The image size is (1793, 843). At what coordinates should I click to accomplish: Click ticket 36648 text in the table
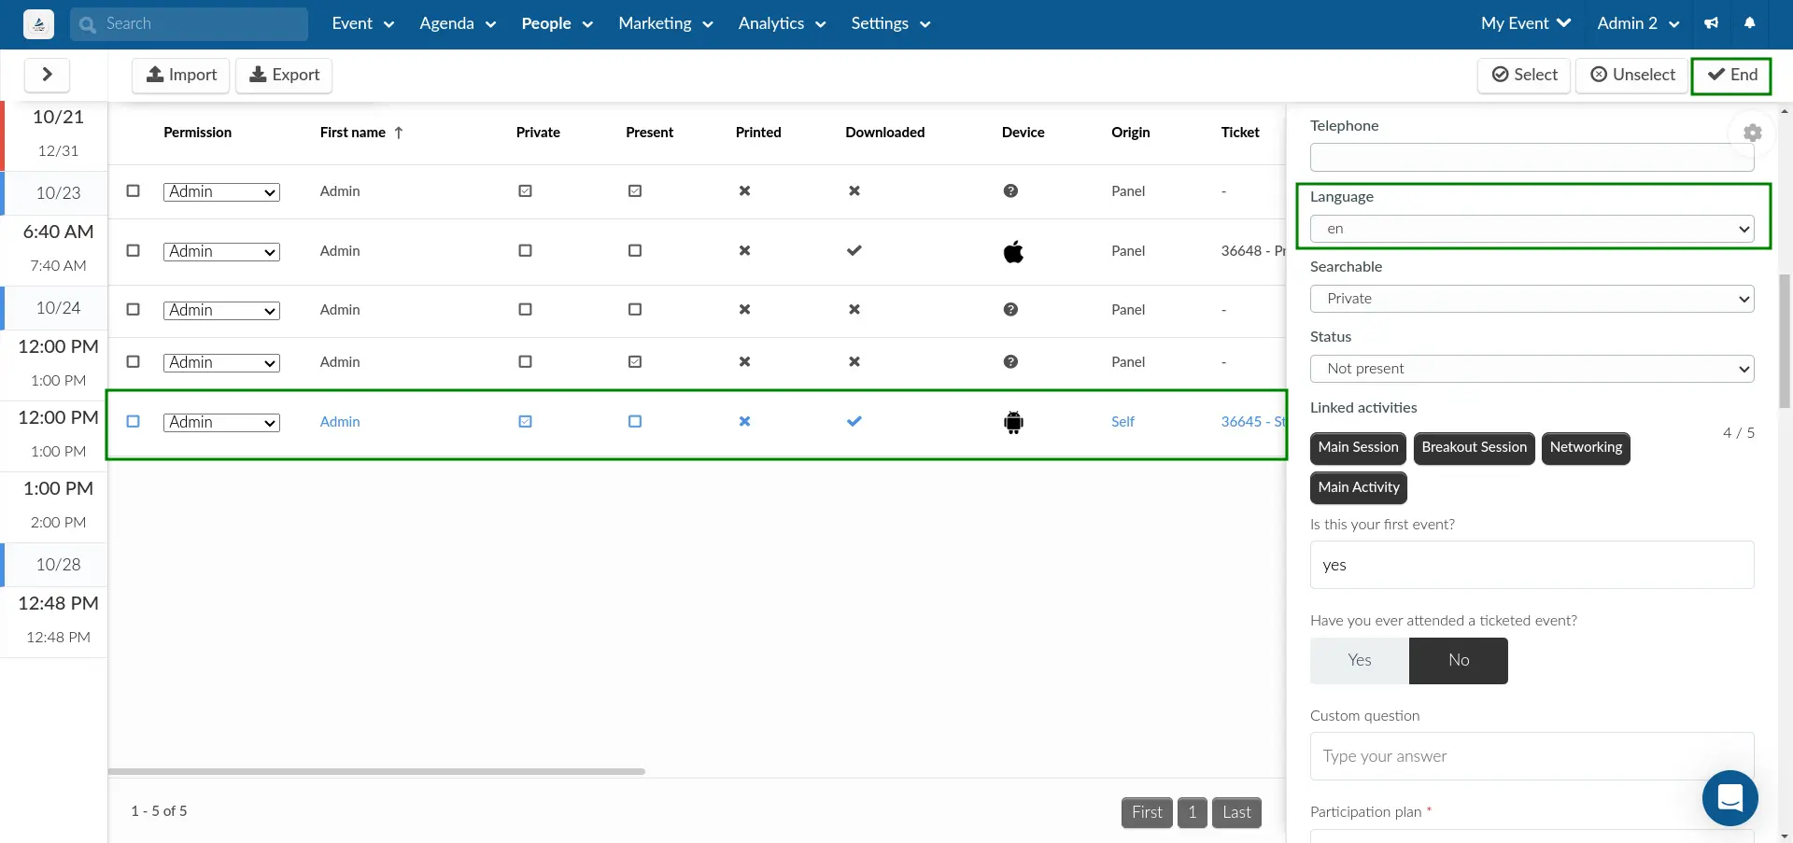pyautogui.click(x=1253, y=250)
